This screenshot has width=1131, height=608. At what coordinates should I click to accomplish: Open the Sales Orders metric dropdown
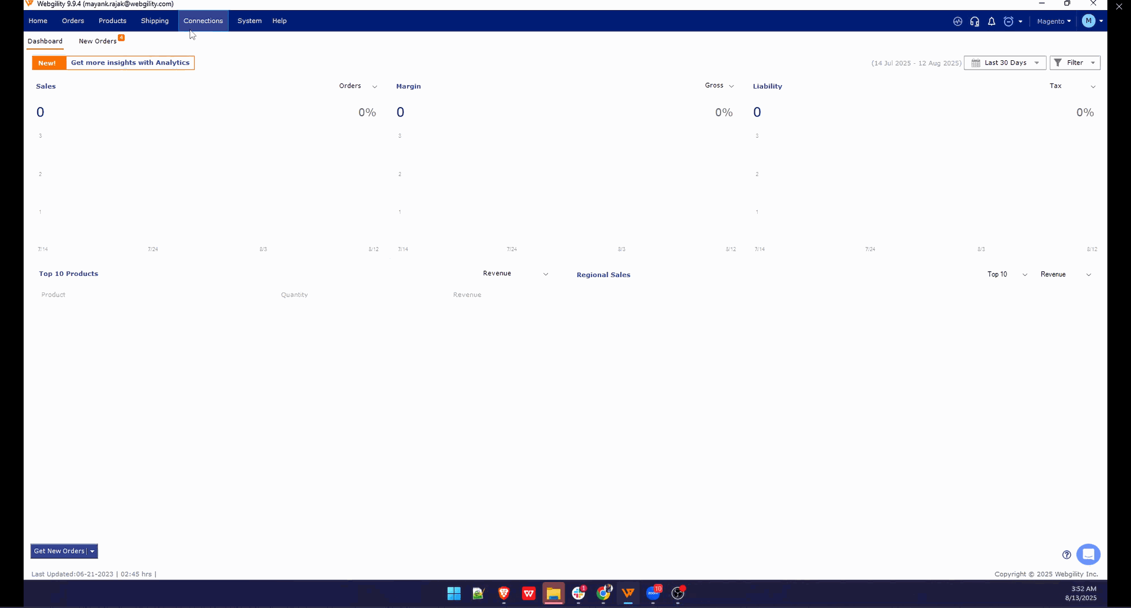click(357, 86)
